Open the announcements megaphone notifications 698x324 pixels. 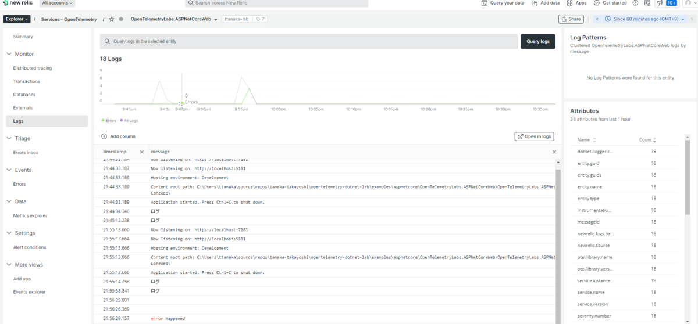point(659,3)
